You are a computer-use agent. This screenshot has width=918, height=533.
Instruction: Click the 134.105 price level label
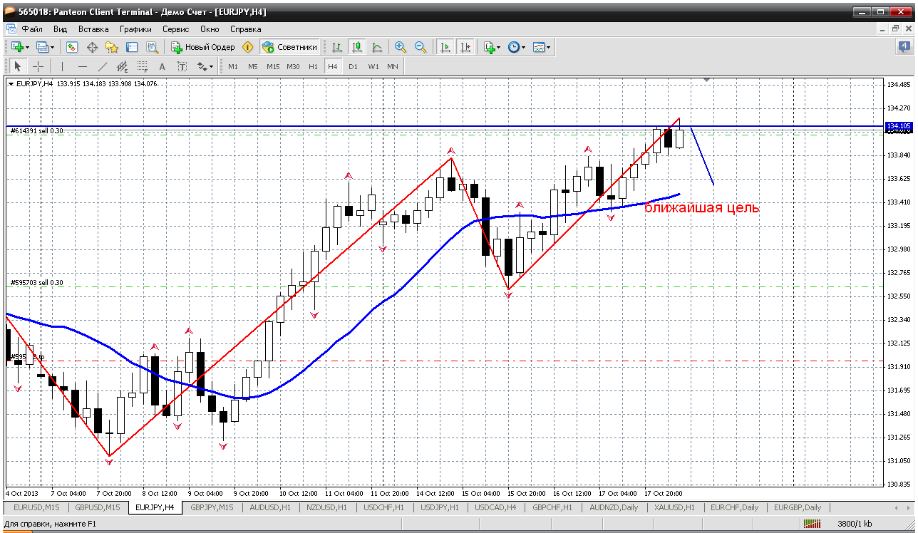898,126
